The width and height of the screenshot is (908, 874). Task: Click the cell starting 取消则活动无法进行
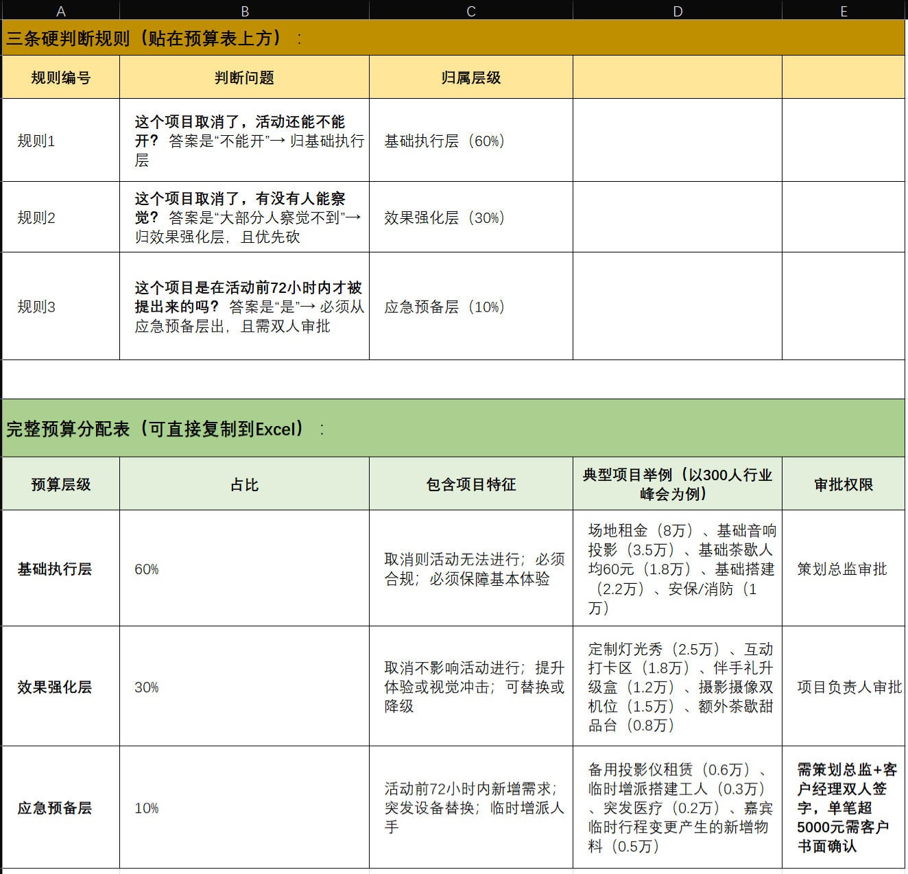click(471, 569)
